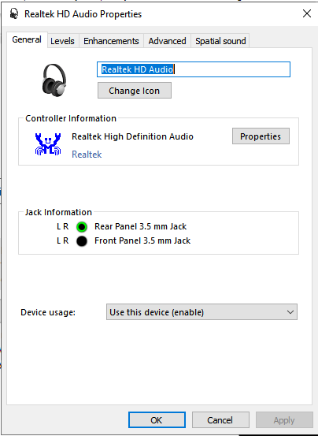The image size is (318, 436).
Task: Open the Device usage dropdown
Action: coord(202,312)
